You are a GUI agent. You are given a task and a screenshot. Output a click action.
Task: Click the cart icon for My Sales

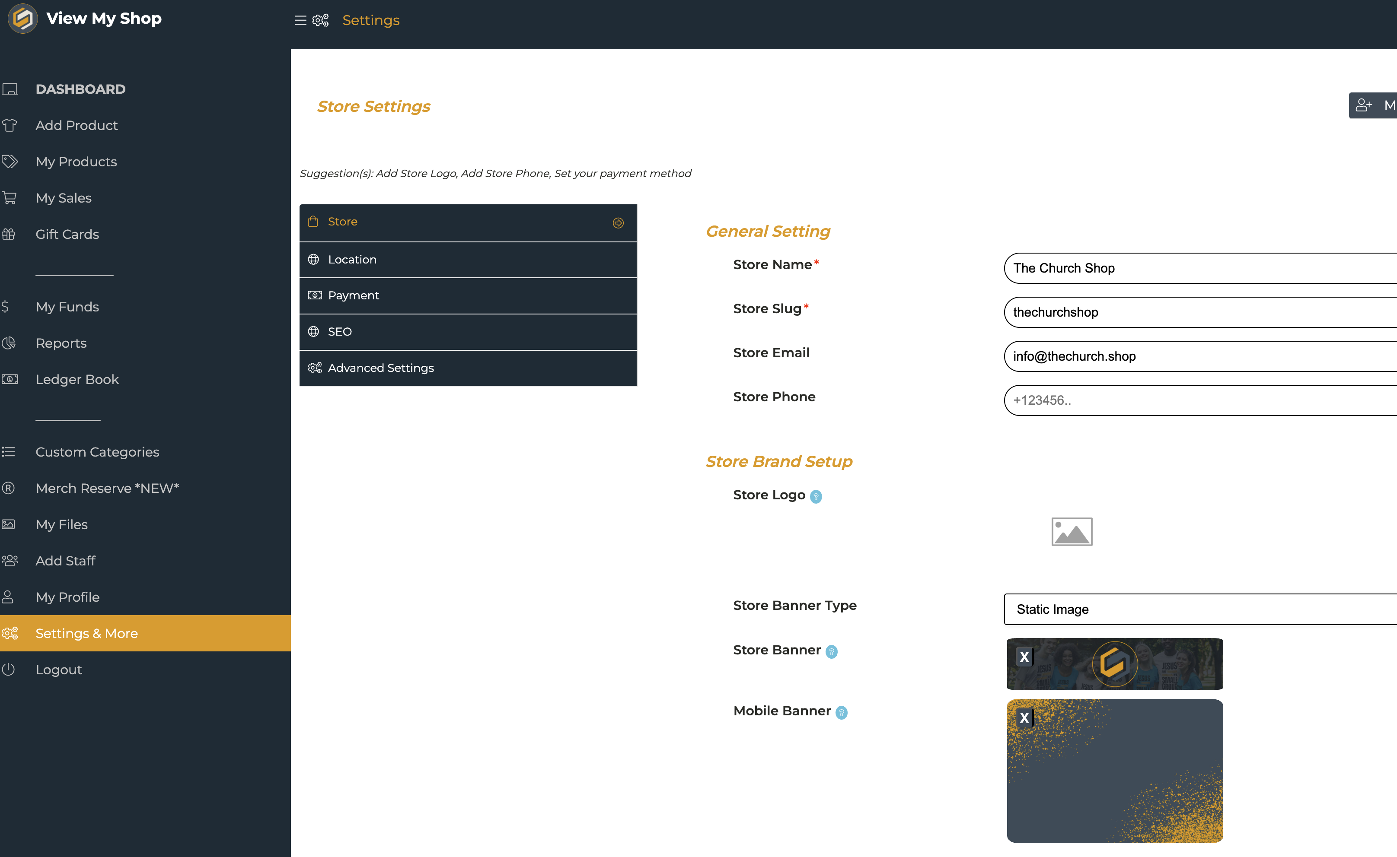tap(10, 198)
